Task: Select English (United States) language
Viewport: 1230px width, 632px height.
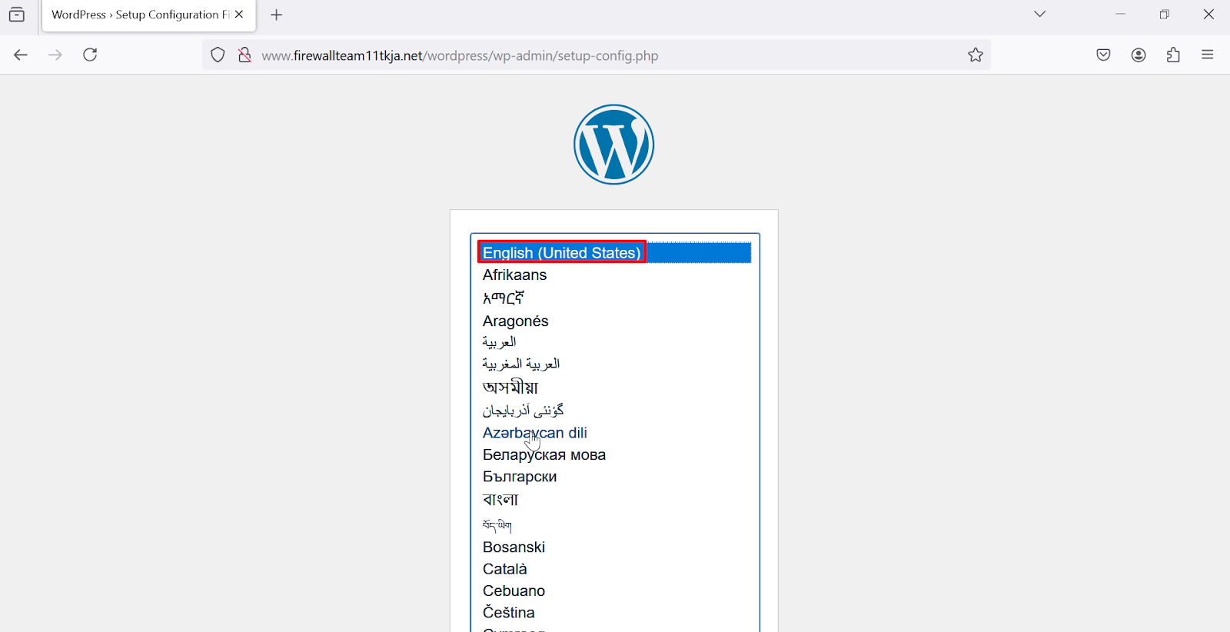Action: pos(614,253)
